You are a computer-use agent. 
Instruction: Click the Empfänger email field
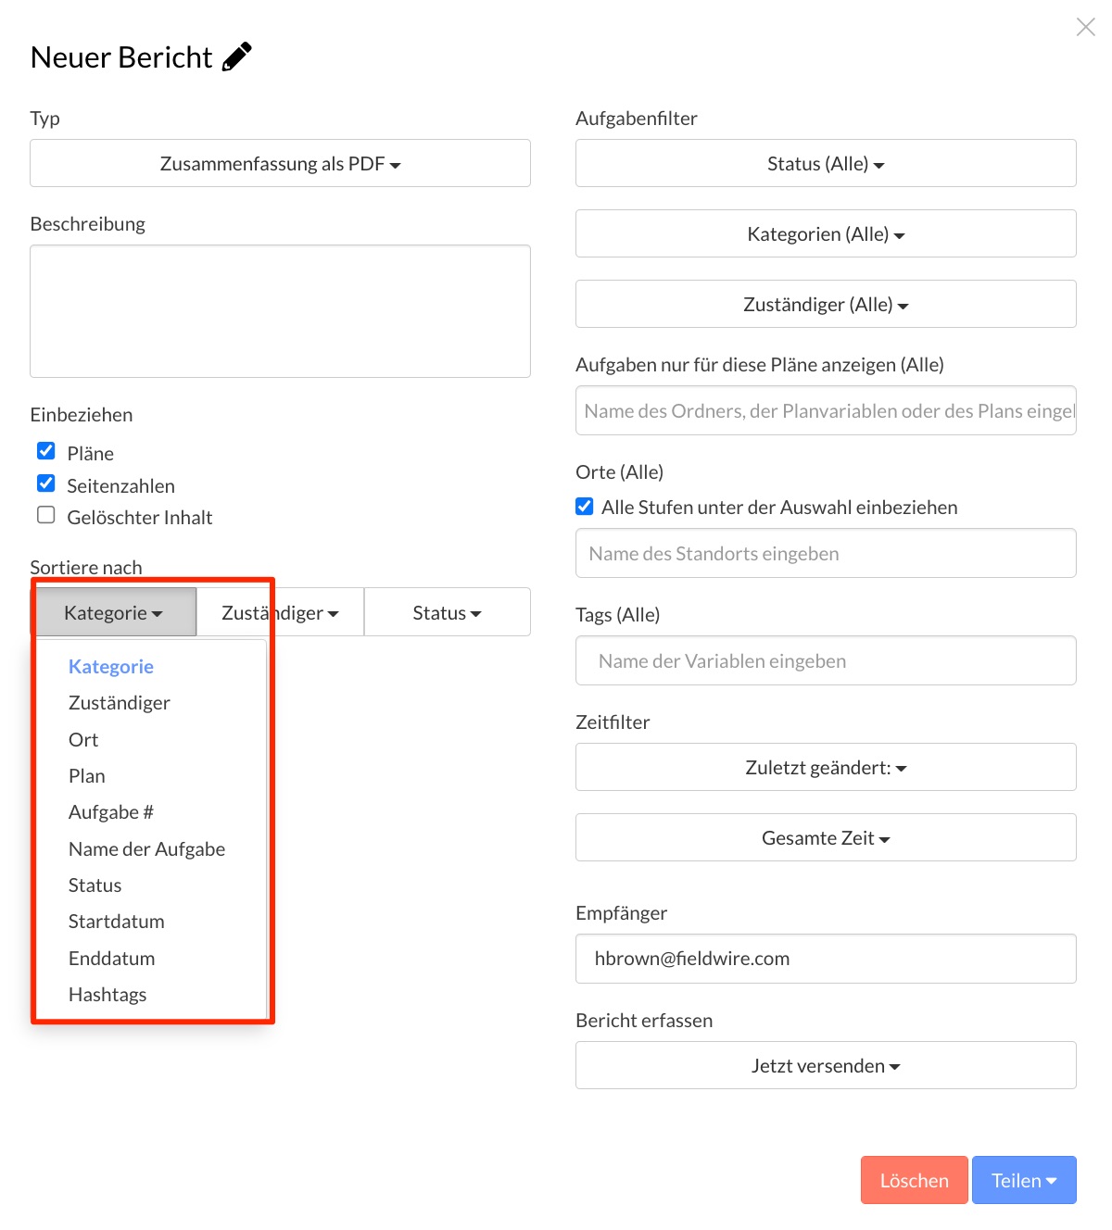tap(826, 959)
